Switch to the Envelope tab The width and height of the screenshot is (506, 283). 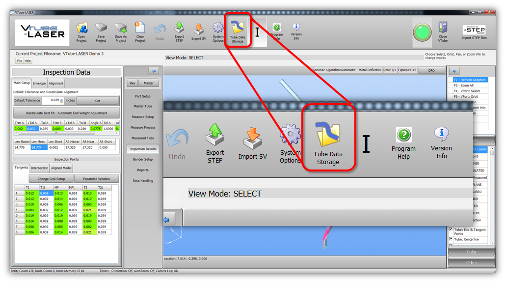click(39, 84)
